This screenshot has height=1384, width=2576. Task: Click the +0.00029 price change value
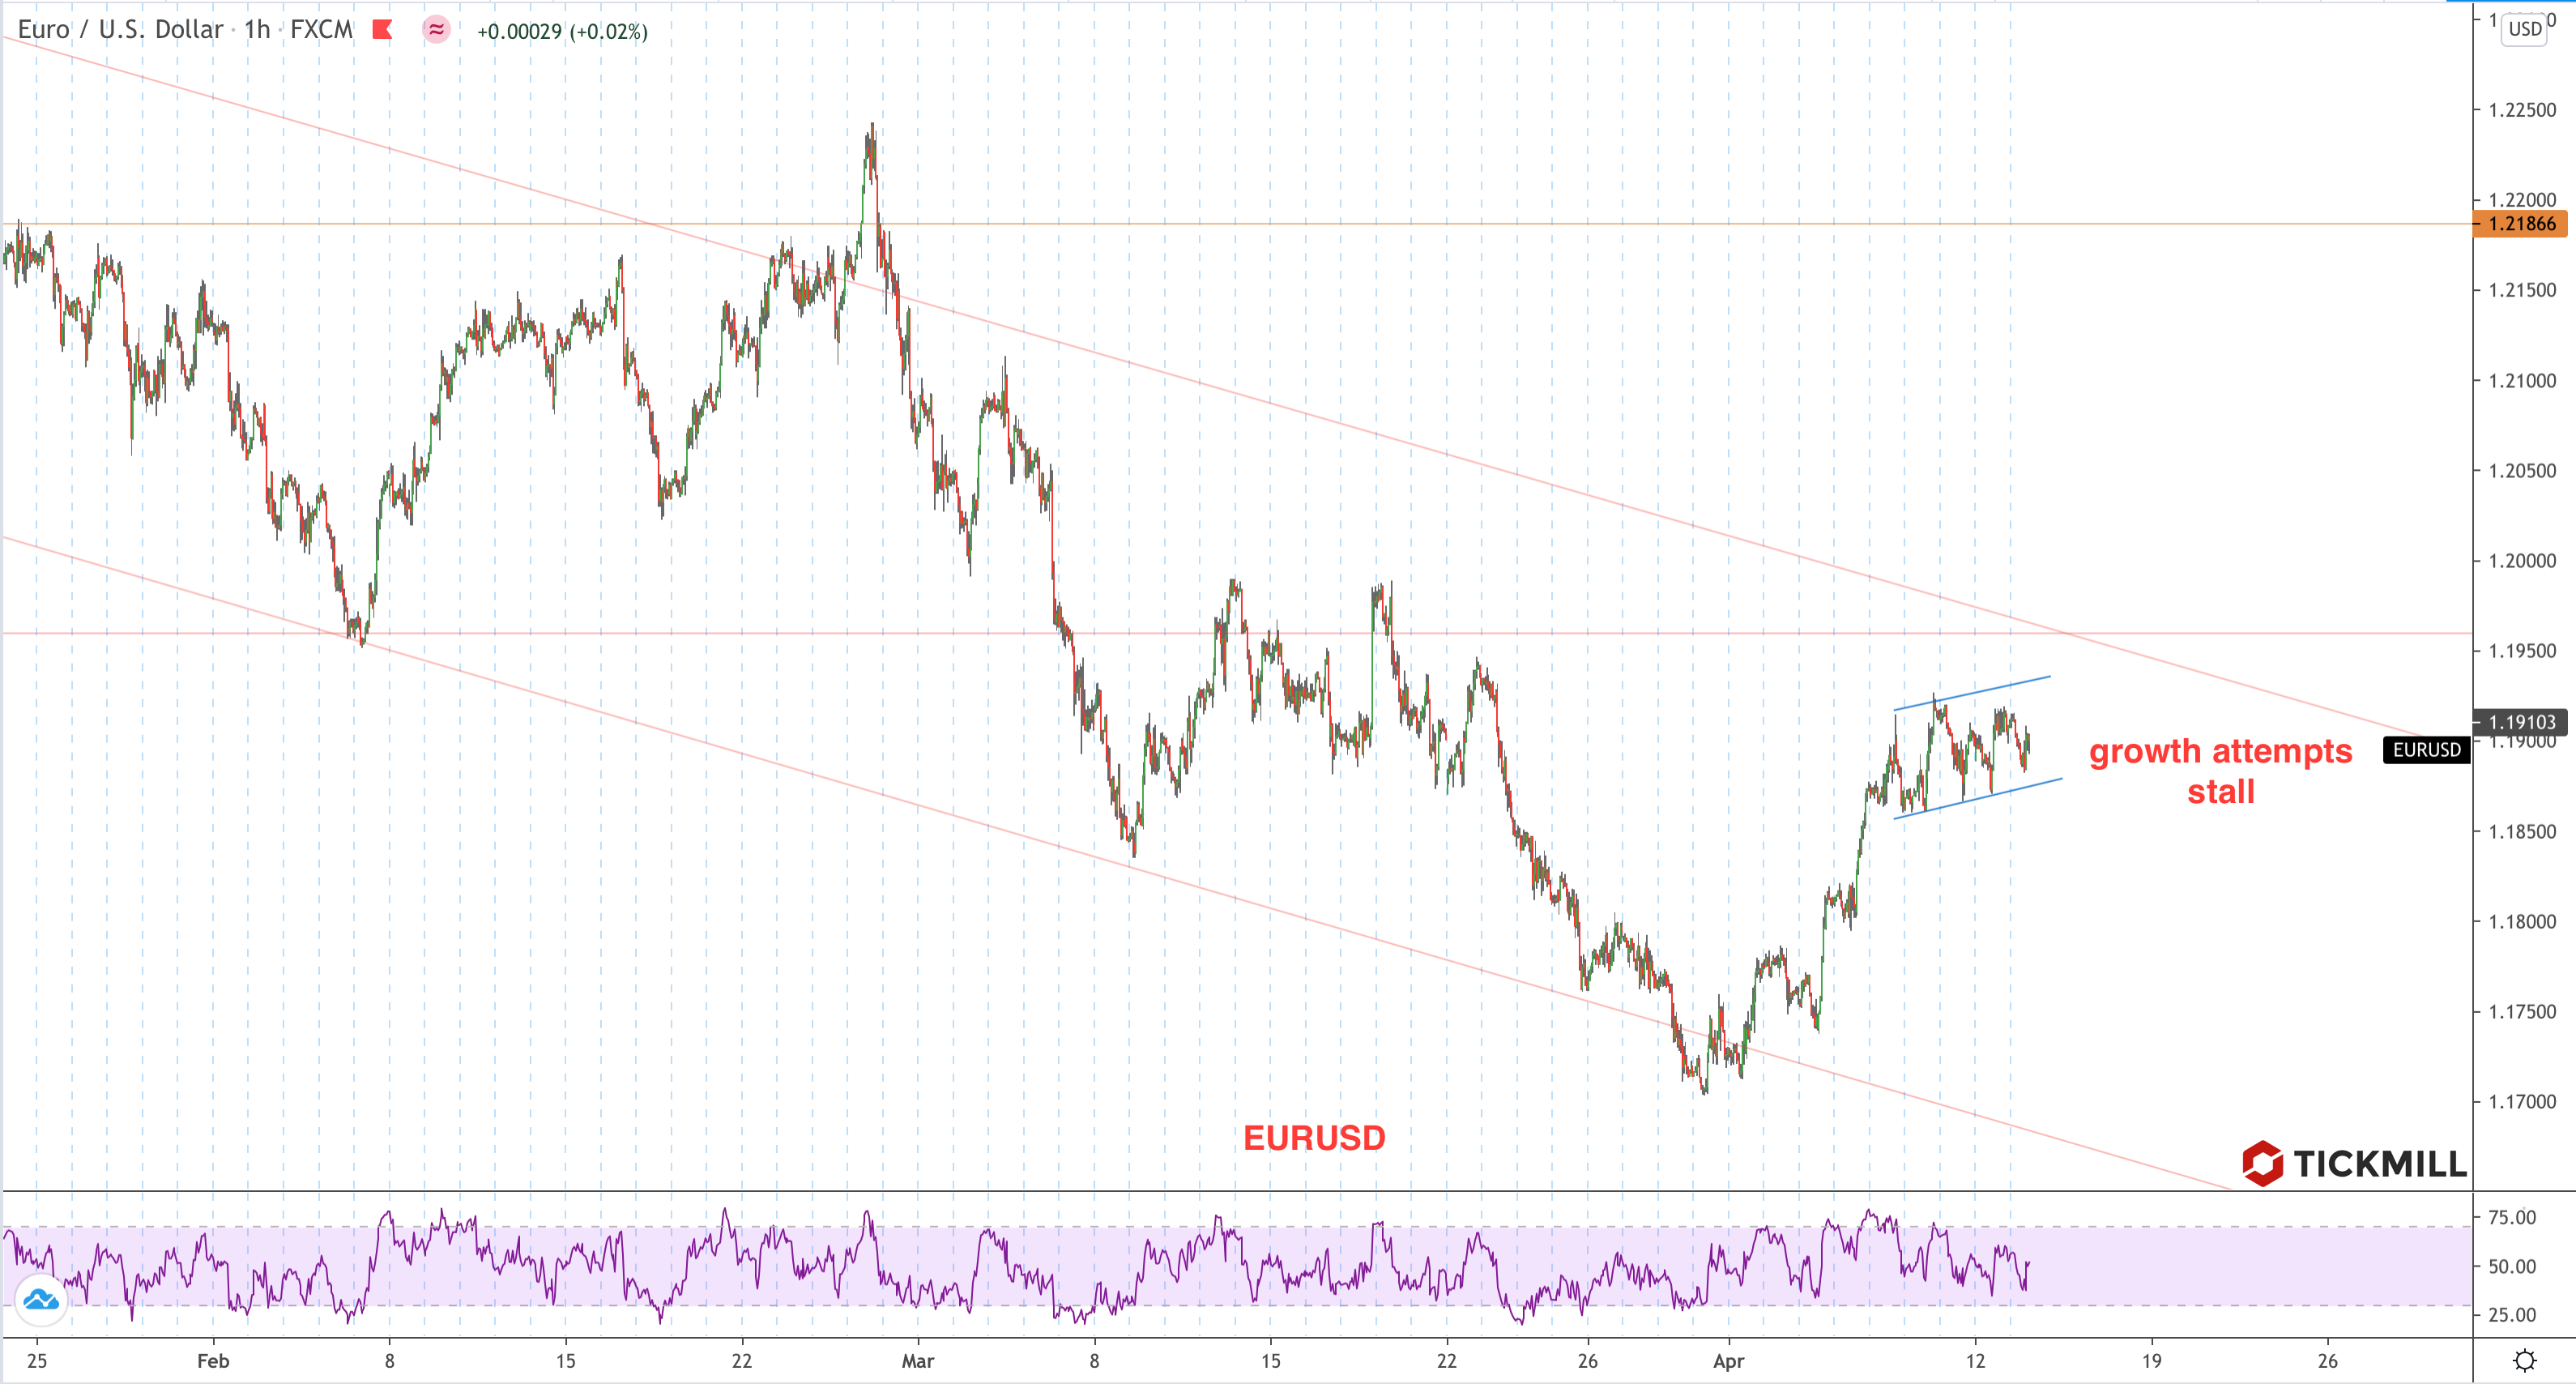[x=519, y=32]
